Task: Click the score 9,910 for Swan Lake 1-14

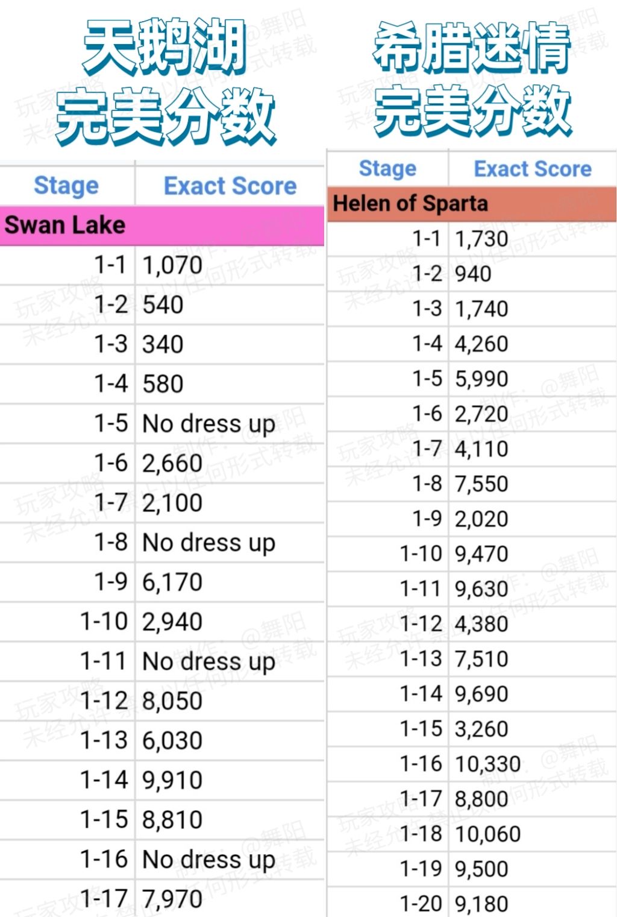Action: pos(172,780)
